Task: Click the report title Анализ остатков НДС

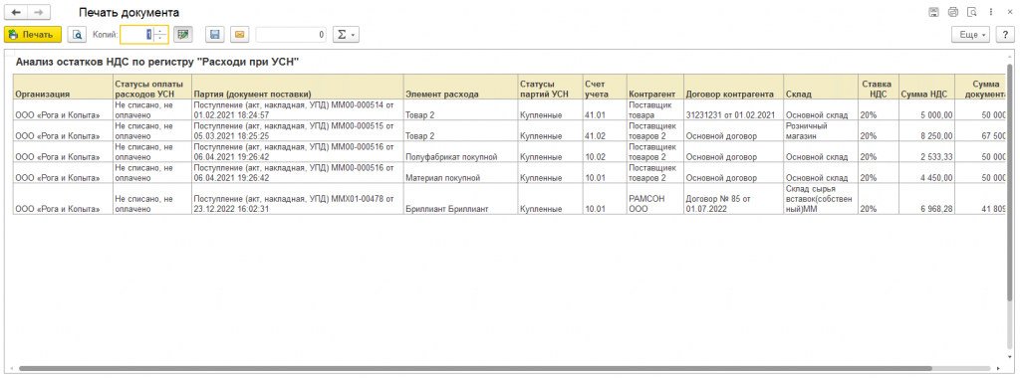Action: 156,62
